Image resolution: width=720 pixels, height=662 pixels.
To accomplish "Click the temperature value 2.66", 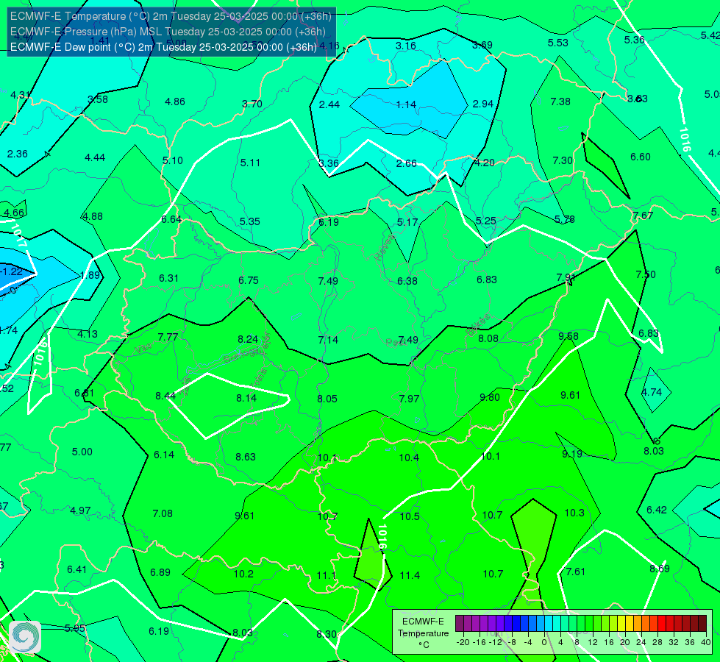I will [x=407, y=163].
